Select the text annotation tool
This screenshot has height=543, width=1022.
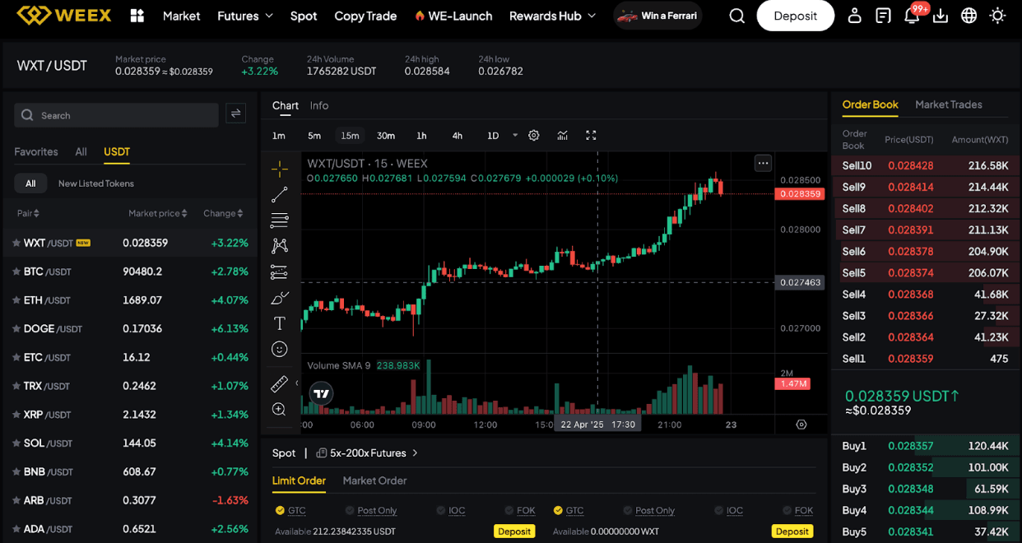279,323
